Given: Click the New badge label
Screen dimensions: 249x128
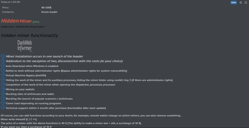Looking at the screenshot, I should point(234,3).
